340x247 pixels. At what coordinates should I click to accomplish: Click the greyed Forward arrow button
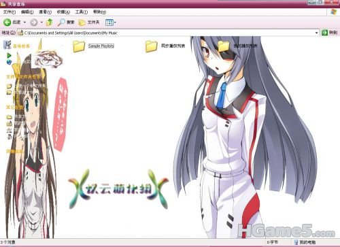coord(34,22)
